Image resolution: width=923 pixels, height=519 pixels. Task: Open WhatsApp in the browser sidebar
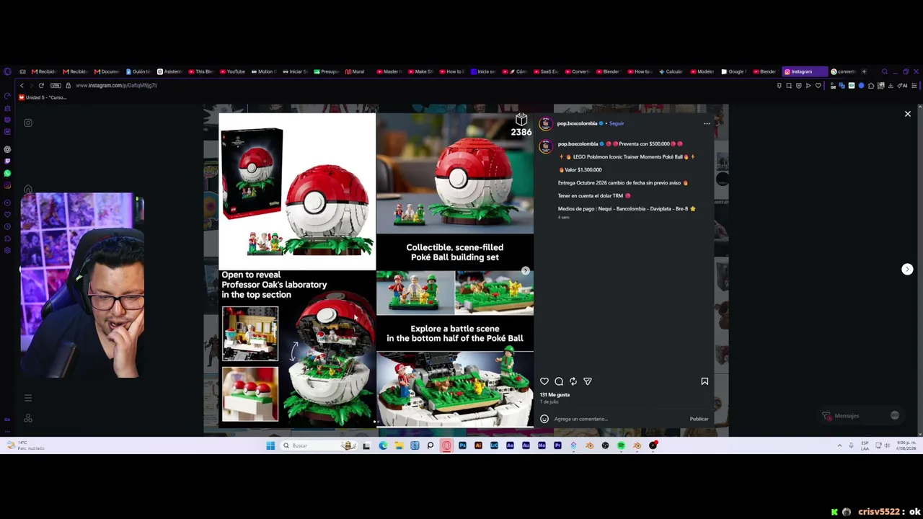coord(7,174)
